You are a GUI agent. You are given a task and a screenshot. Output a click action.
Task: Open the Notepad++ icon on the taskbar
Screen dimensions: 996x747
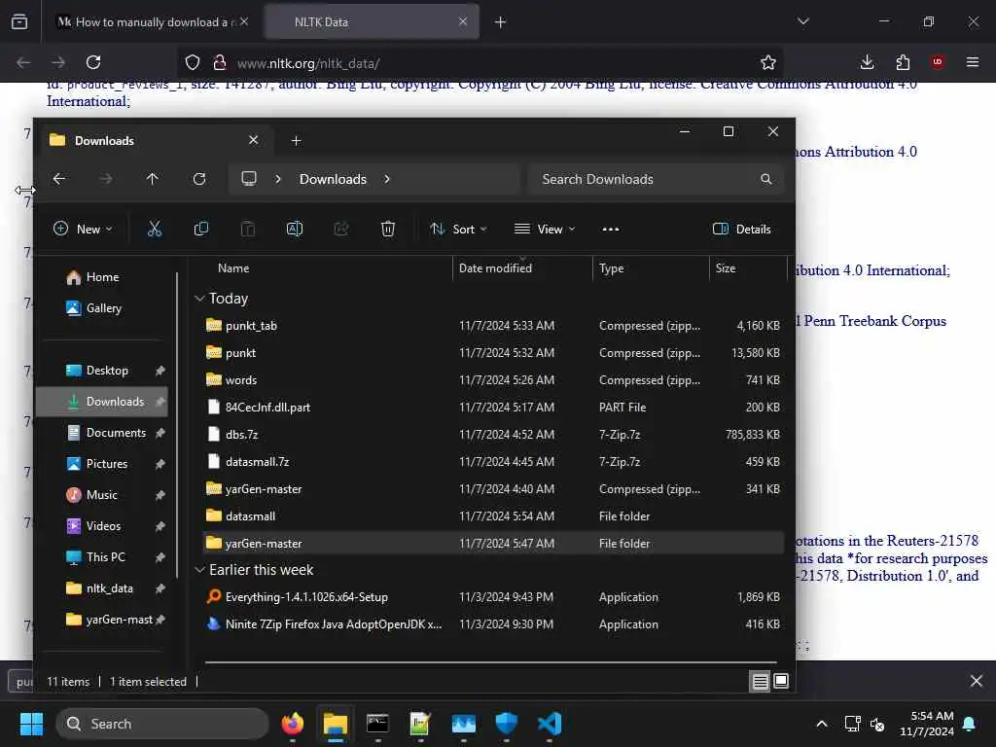[420, 724]
